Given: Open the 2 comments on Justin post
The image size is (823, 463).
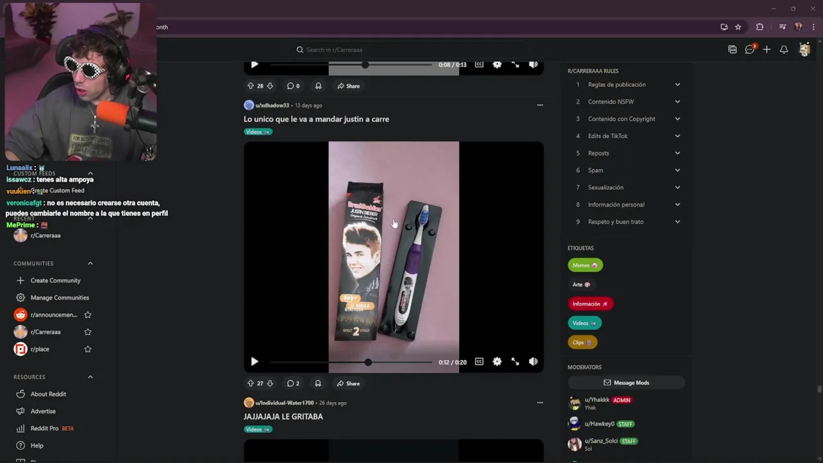Looking at the screenshot, I should [x=293, y=383].
